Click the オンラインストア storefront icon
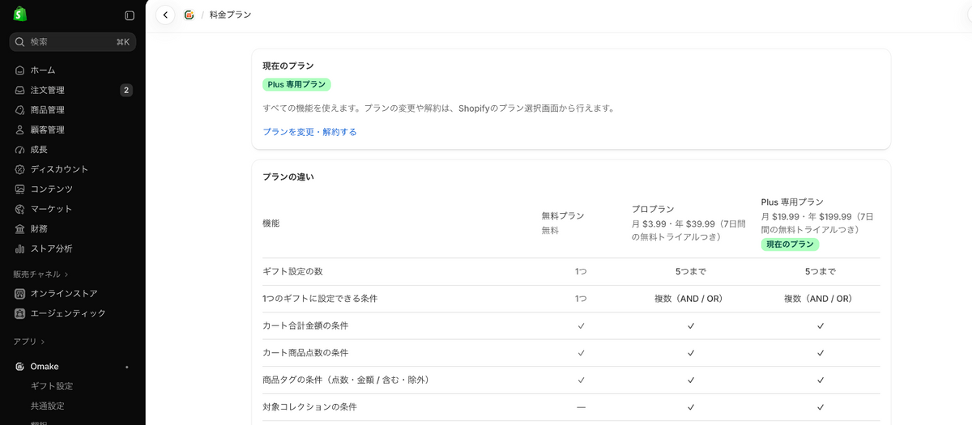Screen dimensions: 972x425 20,294
